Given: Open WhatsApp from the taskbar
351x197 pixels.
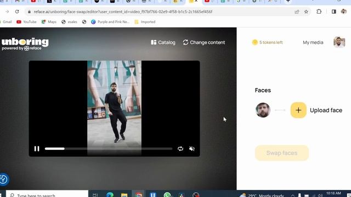Looking at the screenshot, I should click(167, 195).
